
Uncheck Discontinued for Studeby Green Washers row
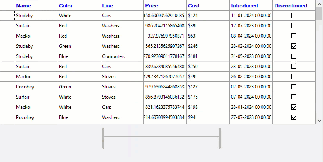click(294, 46)
